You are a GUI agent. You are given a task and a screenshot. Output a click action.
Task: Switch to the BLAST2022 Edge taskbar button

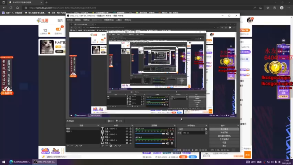coord(20,162)
